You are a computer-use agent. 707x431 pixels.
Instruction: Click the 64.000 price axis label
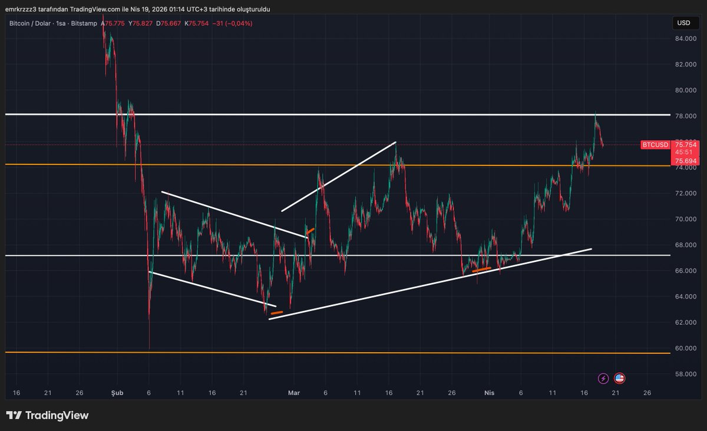[x=686, y=297]
